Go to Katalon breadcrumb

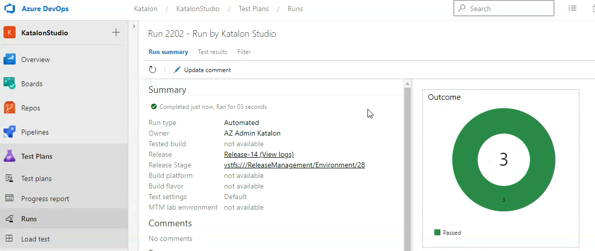[x=145, y=9]
